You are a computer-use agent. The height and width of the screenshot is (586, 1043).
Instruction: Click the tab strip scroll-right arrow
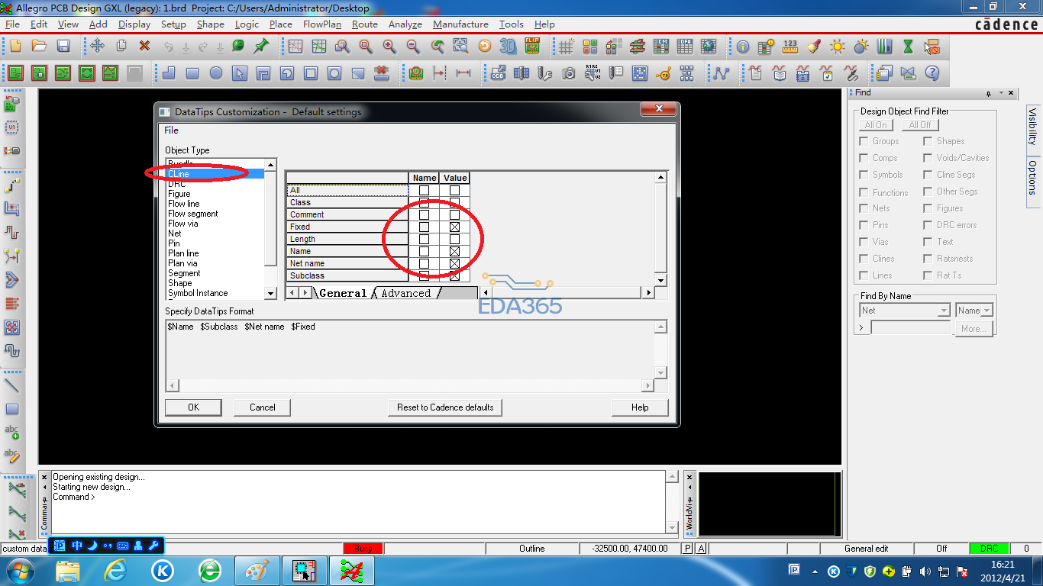[305, 292]
